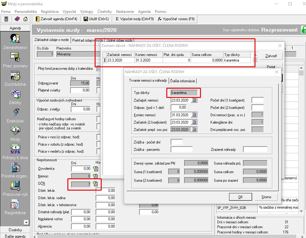The image size is (306, 238).
Task: Open the calculator toolbar icon
Action: point(6,19)
